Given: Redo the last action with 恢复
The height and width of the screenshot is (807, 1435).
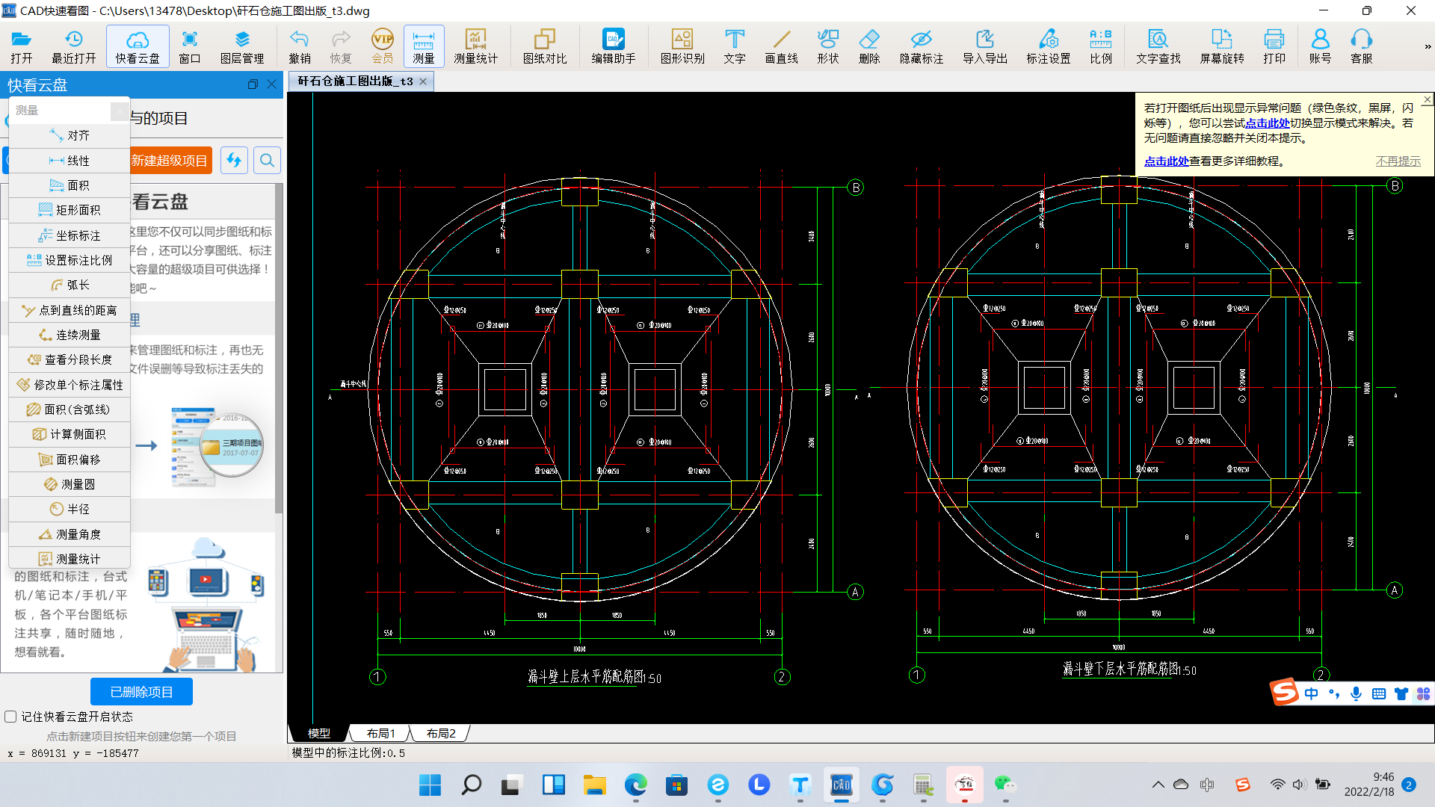Looking at the screenshot, I should (x=341, y=46).
